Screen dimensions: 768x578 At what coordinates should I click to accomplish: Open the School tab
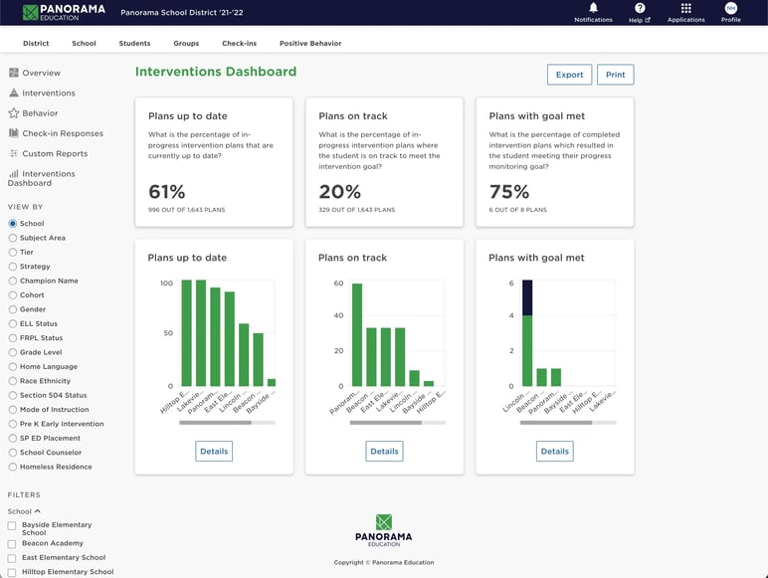pos(84,43)
